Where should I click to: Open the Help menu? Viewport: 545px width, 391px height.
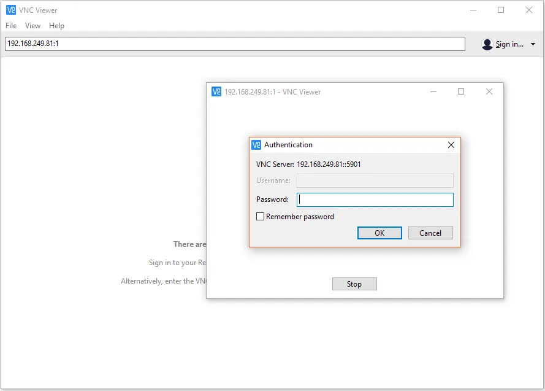(56, 26)
